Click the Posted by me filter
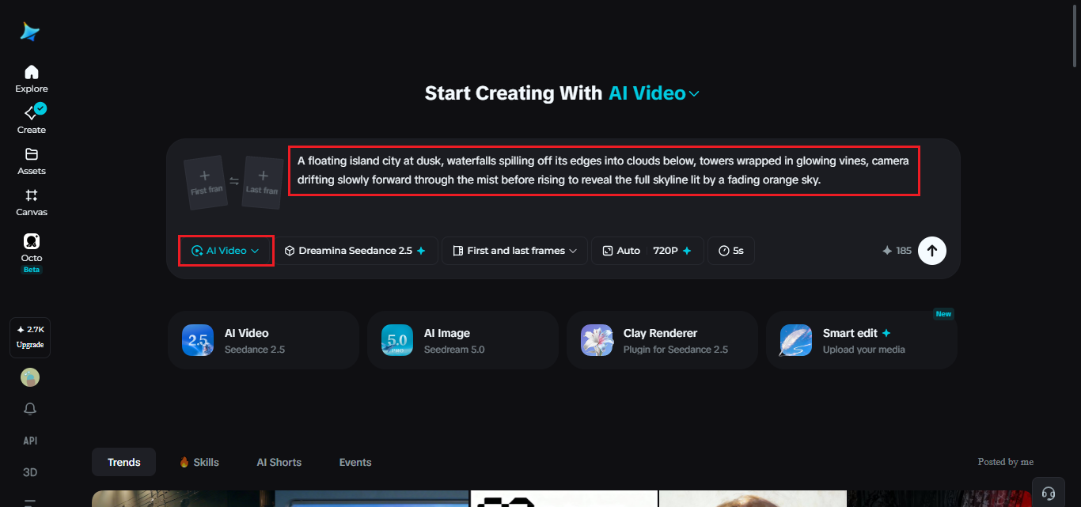Screen dimensions: 1081x507 click(1006, 462)
